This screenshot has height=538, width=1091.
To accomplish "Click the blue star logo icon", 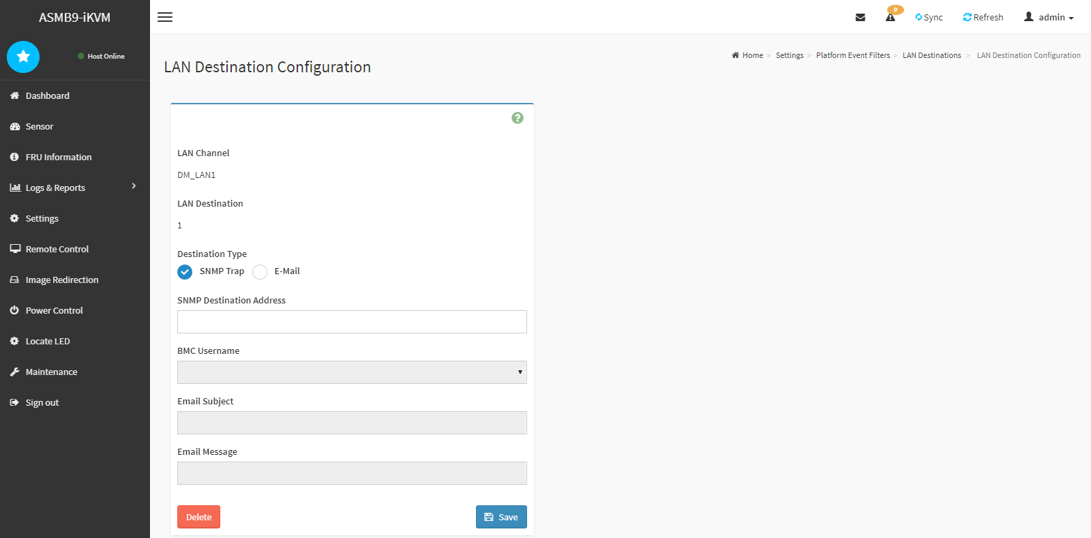I will 23,57.
